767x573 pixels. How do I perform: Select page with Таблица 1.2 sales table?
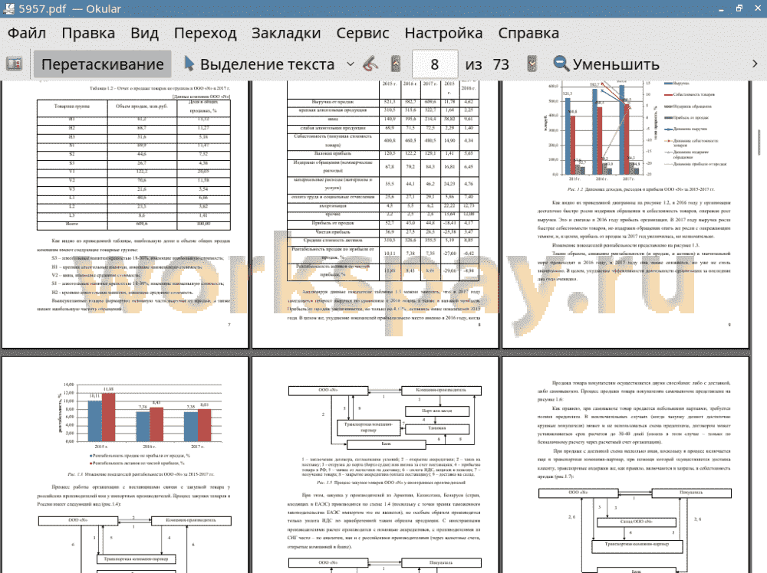point(125,214)
